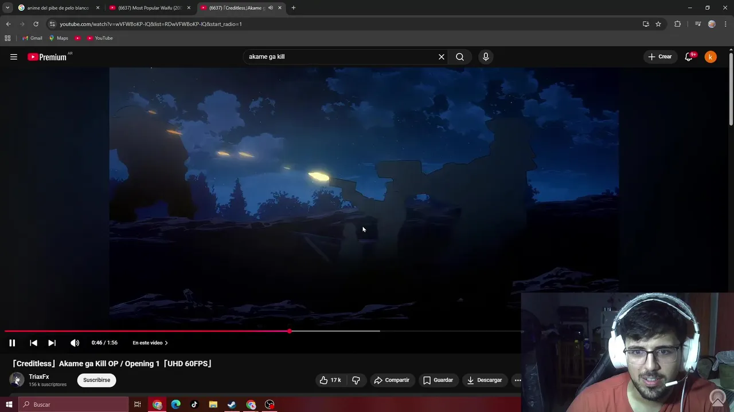Click the search magnifier button

tap(460, 57)
